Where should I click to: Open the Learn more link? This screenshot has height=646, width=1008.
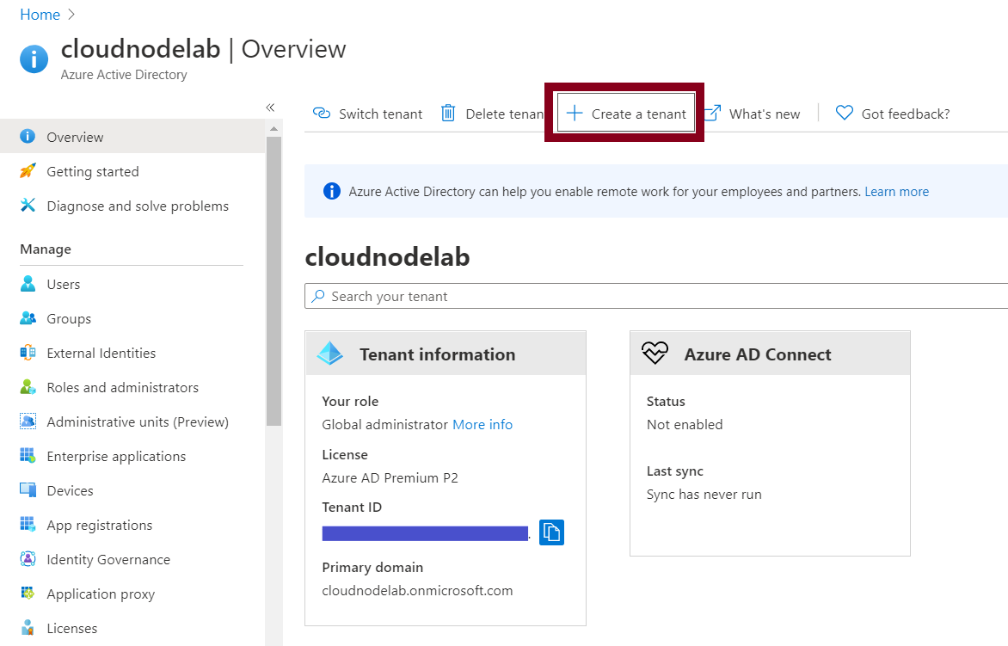tap(896, 191)
